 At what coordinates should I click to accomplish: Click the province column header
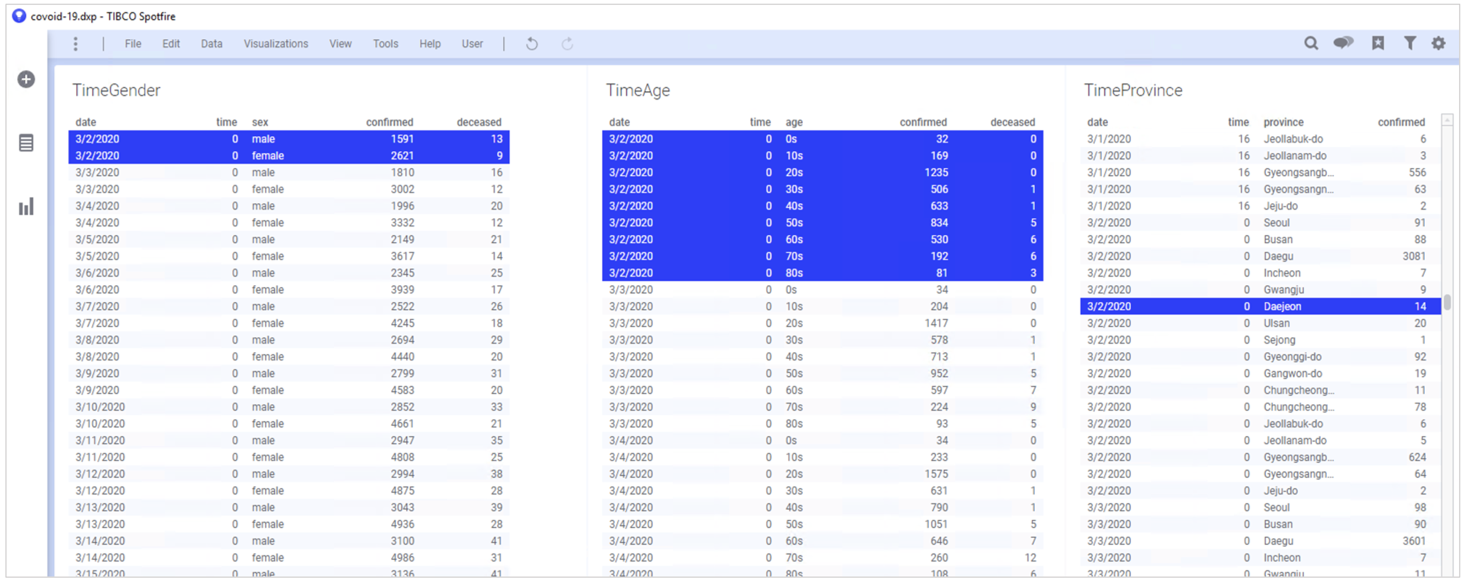[x=1283, y=122]
